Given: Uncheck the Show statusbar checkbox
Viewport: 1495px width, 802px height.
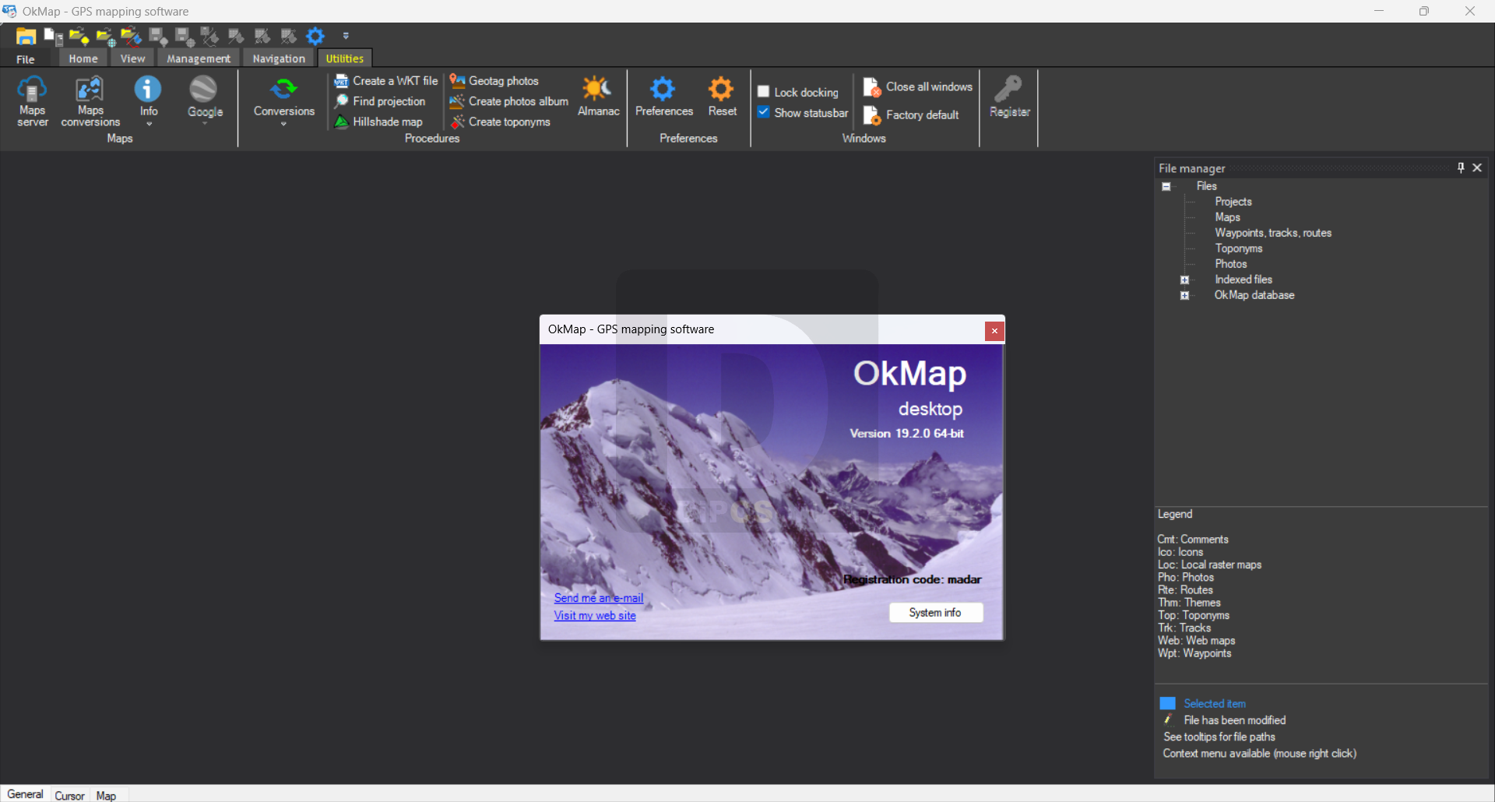Looking at the screenshot, I should [764, 112].
